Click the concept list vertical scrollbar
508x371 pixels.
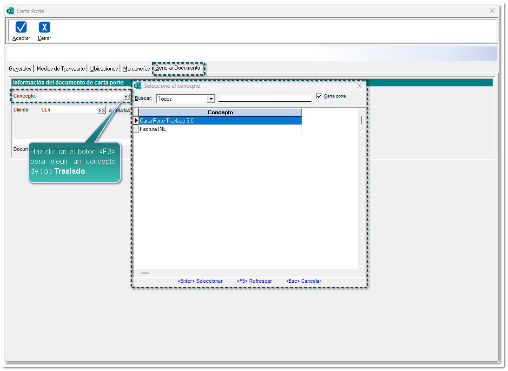tap(362, 120)
